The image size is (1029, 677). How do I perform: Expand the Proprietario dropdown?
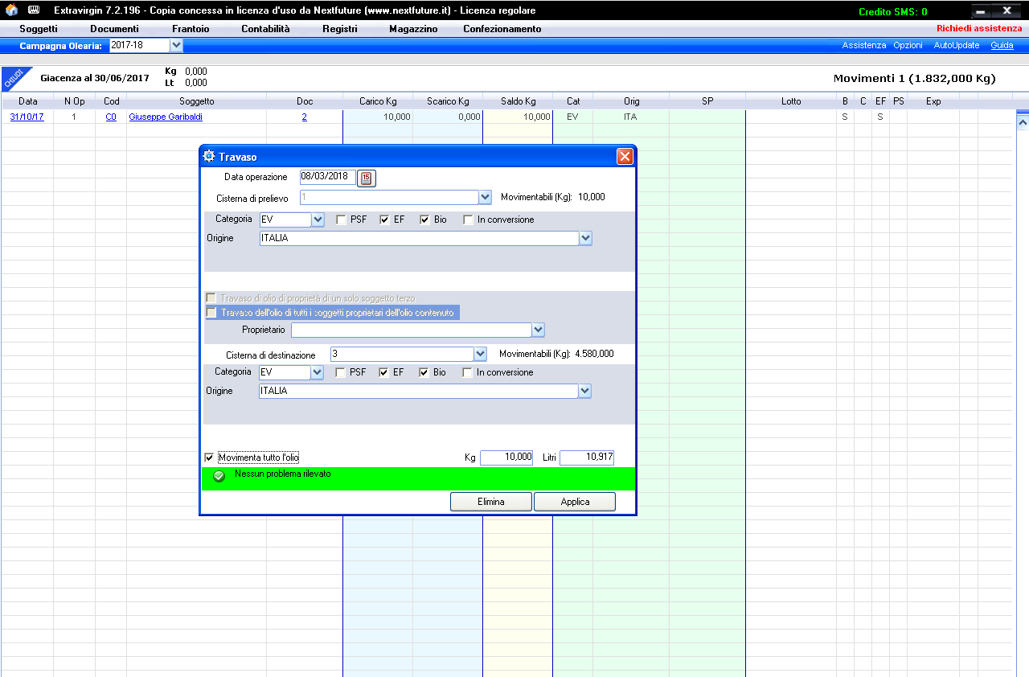538,330
